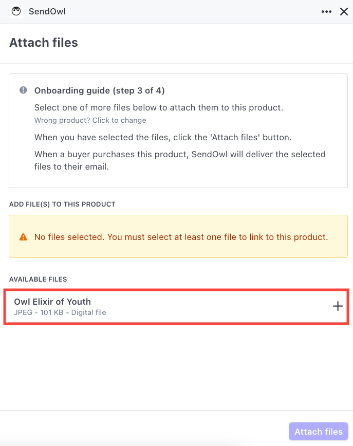Click the 'No files selected' warning message
Image resolution: width=353 pixels, height=446 pixels.
[x=181, y=237]
